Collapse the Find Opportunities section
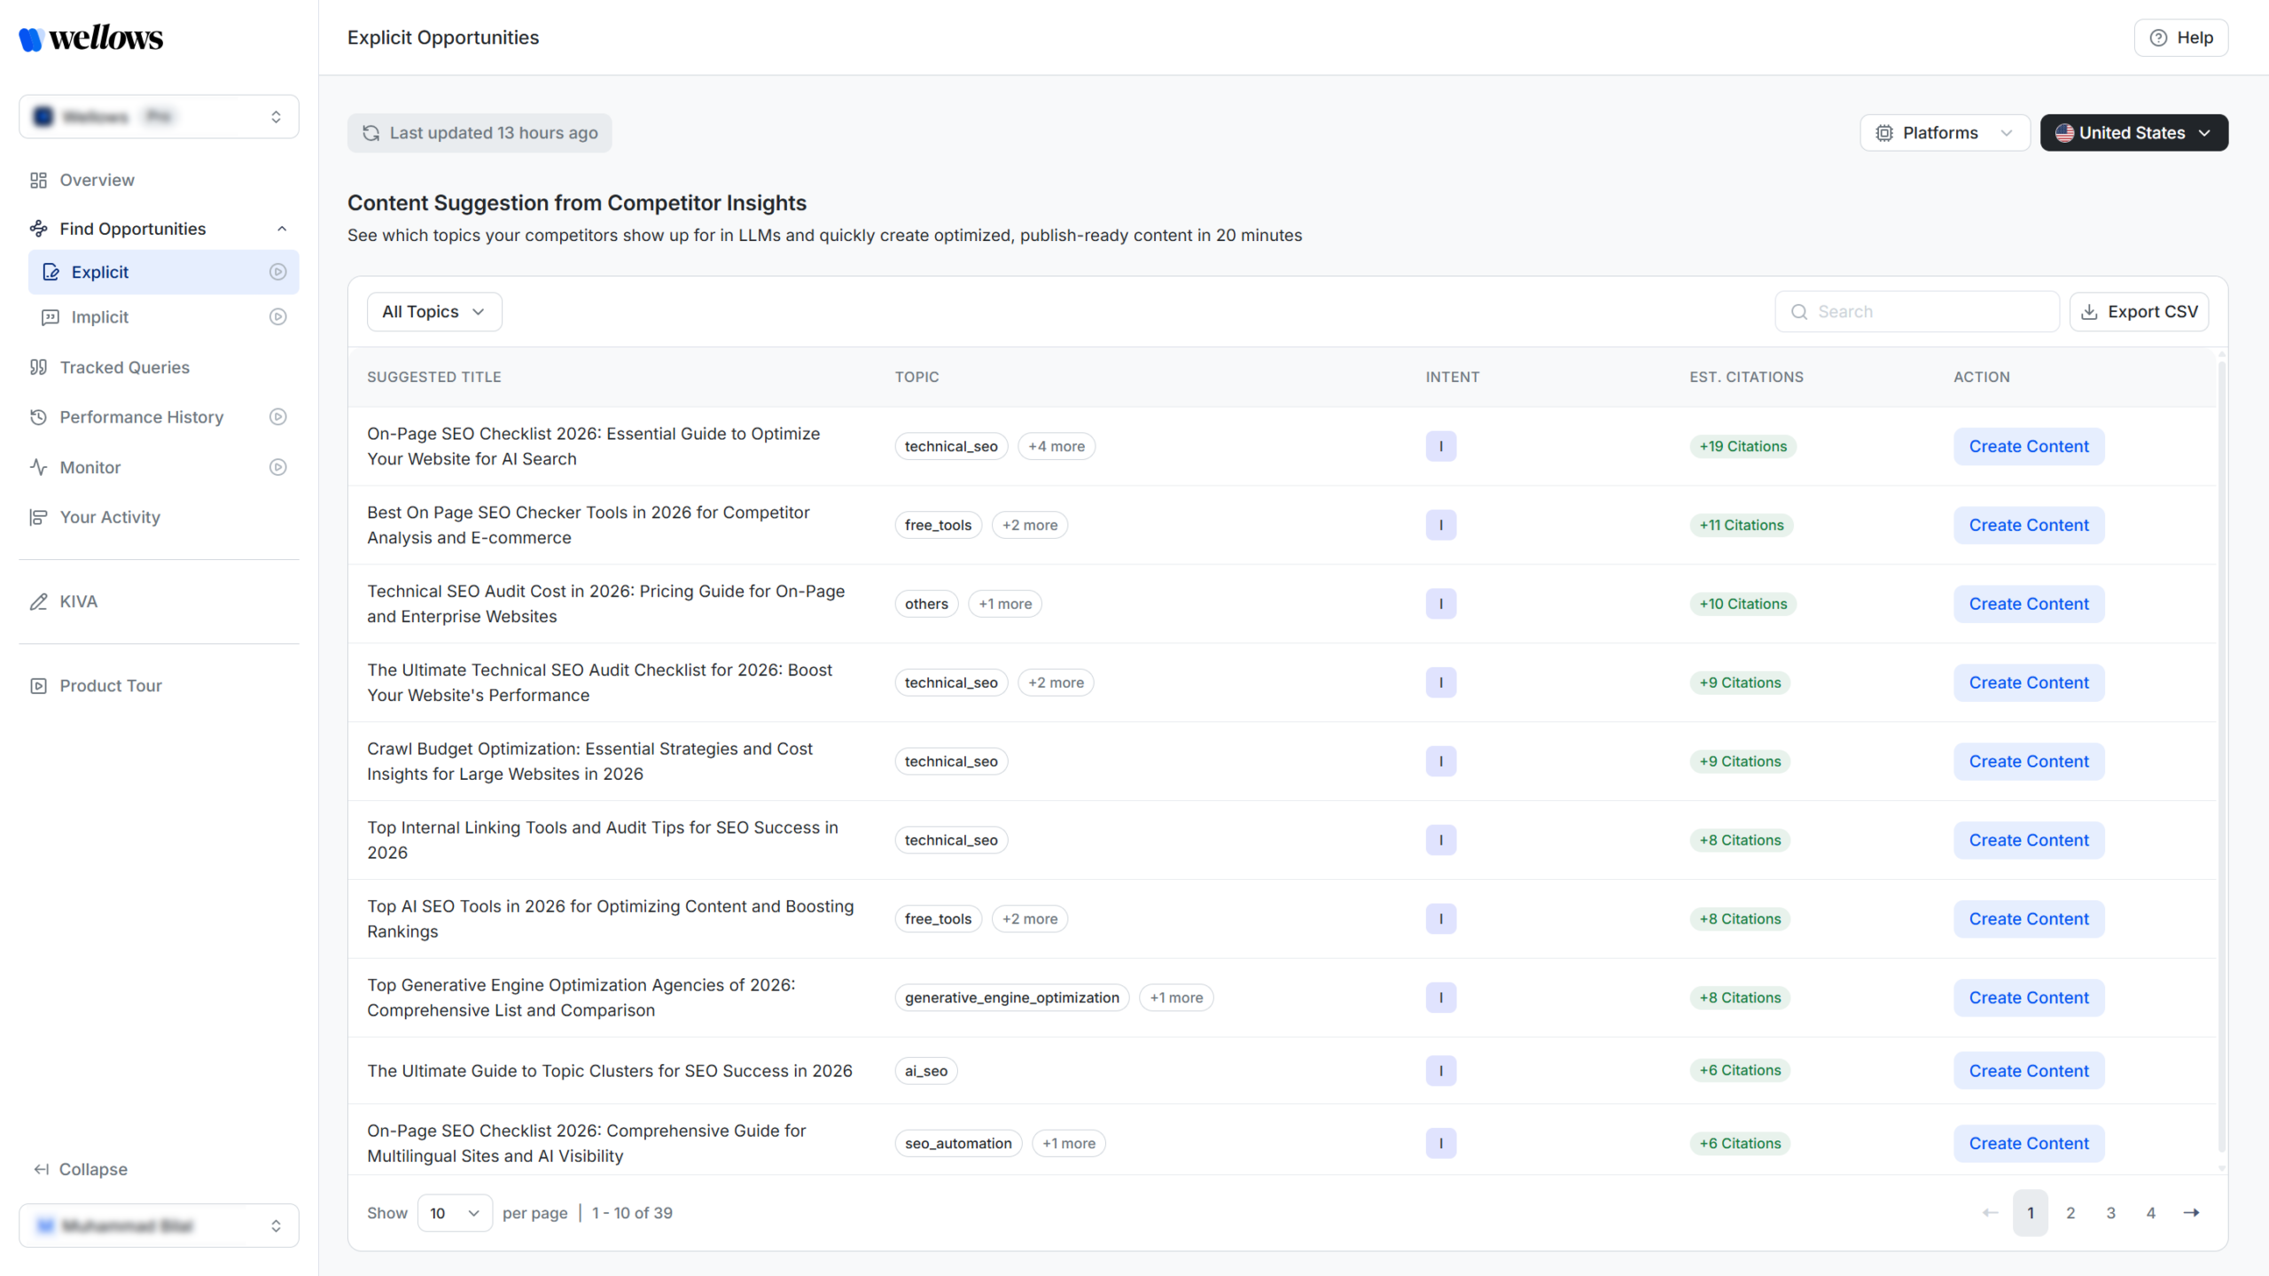The width and height of the screenshot is (2269, 1276). pos(282,229)
